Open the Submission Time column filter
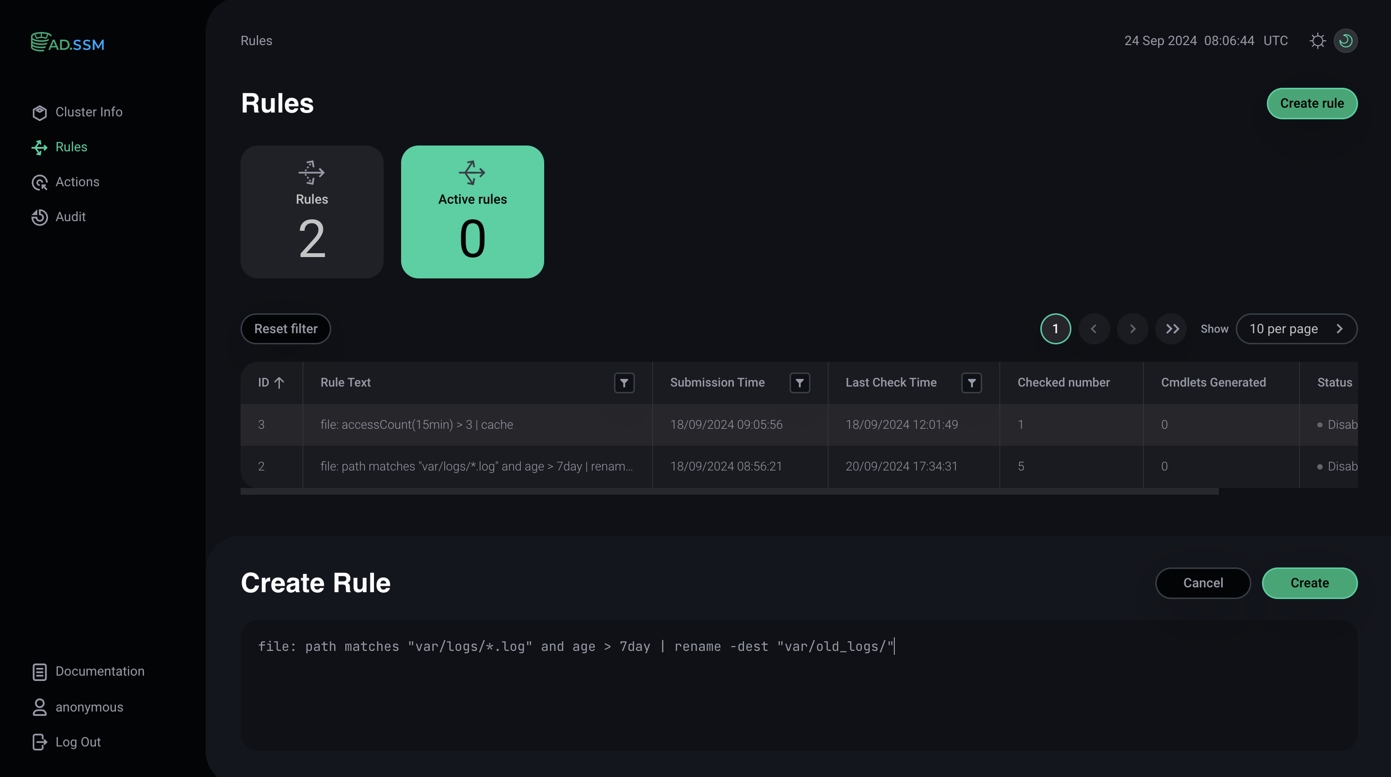This screenshot has width=1391, height=777. [800, 383]
